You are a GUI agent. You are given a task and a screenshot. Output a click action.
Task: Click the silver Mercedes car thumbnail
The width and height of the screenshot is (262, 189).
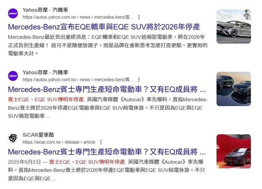coord(233,26)
